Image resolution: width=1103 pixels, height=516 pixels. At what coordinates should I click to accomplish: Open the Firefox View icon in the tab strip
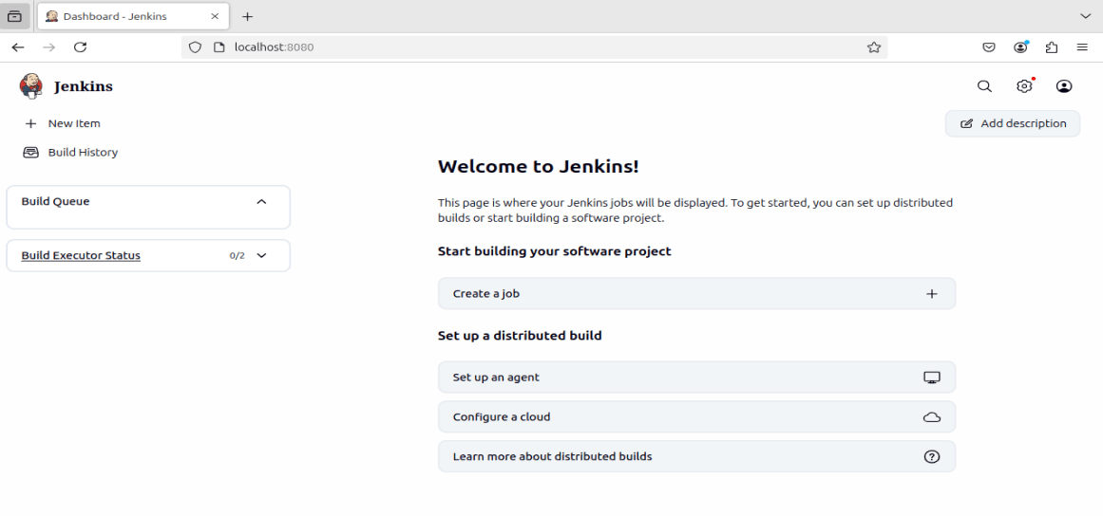[x=15, y=16]
